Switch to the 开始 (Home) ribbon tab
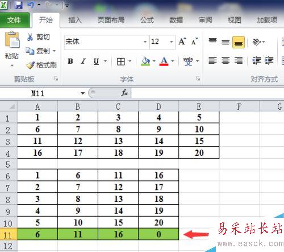This screenshot has height=252, width=284. coord(45,20)
